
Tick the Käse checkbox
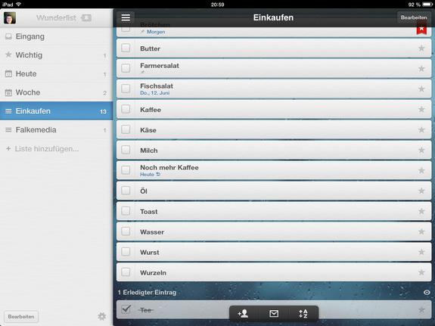pyautogui.click(x=126, y=129)
